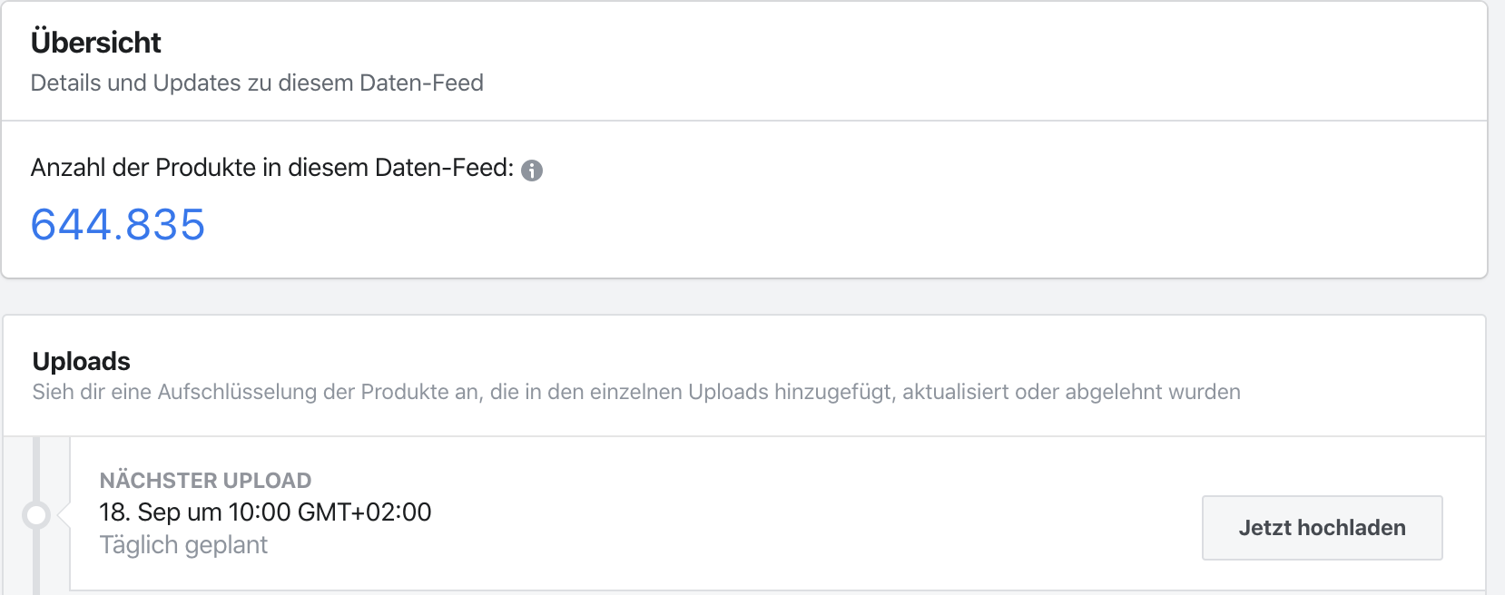Click the Uploads description starting with Sieh dir

635,392
